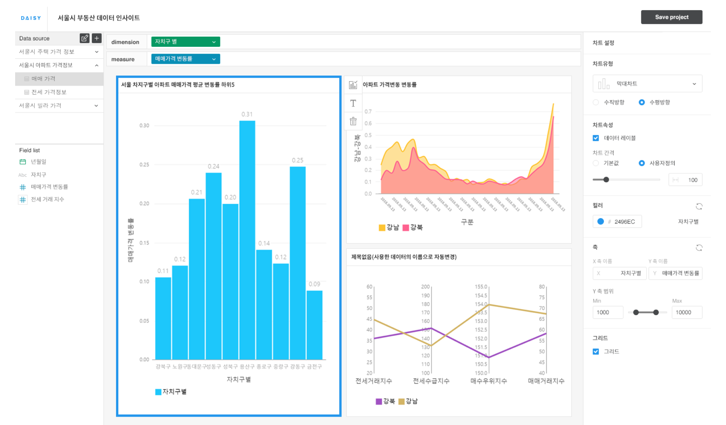
Task: Click the chart type icon beside the area chart
Action: [x=353, y=85]
